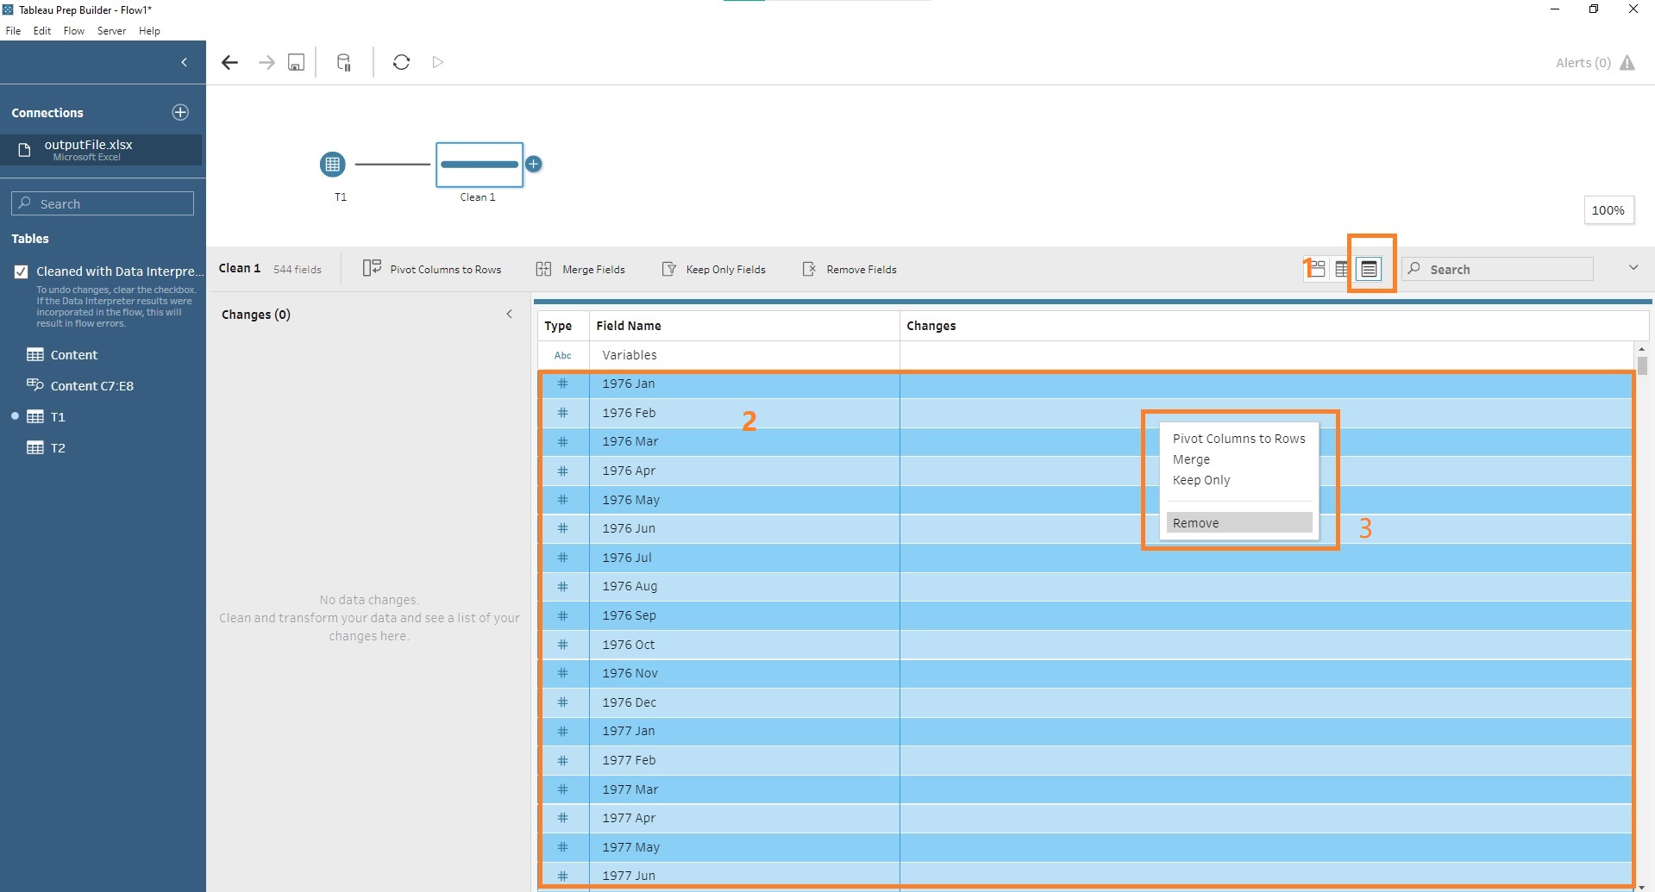Open the File menu
This screenshot has width=1655, height=892.
tap(13, 30)
